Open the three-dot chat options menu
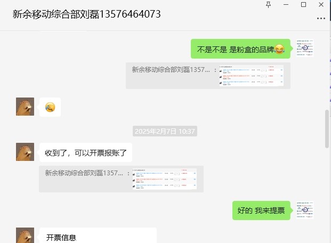 pos(321,18)
